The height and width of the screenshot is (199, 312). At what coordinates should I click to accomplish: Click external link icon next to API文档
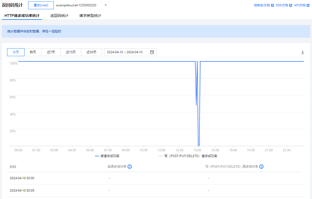pos(308,5)
